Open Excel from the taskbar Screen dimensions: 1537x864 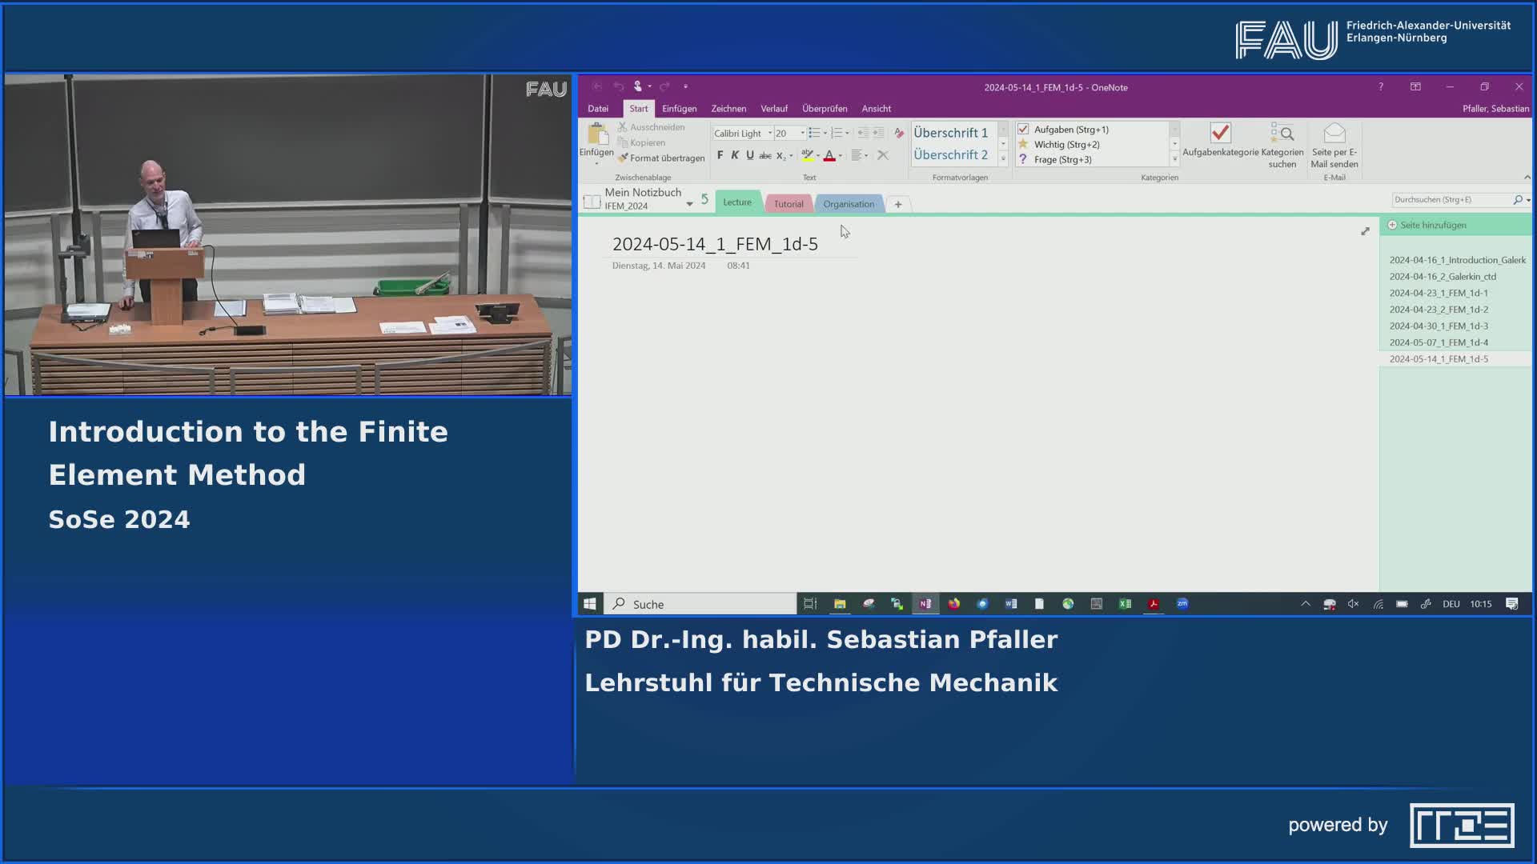click(x=1125, y=604)
